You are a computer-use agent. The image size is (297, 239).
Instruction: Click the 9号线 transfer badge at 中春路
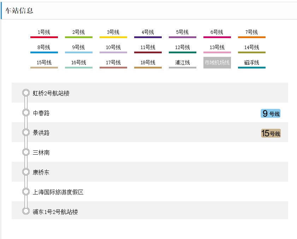coord(271,113)
